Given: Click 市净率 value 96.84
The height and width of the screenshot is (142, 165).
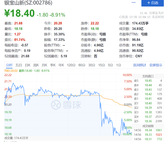Looking at the screenshot, I should [136, 40].
